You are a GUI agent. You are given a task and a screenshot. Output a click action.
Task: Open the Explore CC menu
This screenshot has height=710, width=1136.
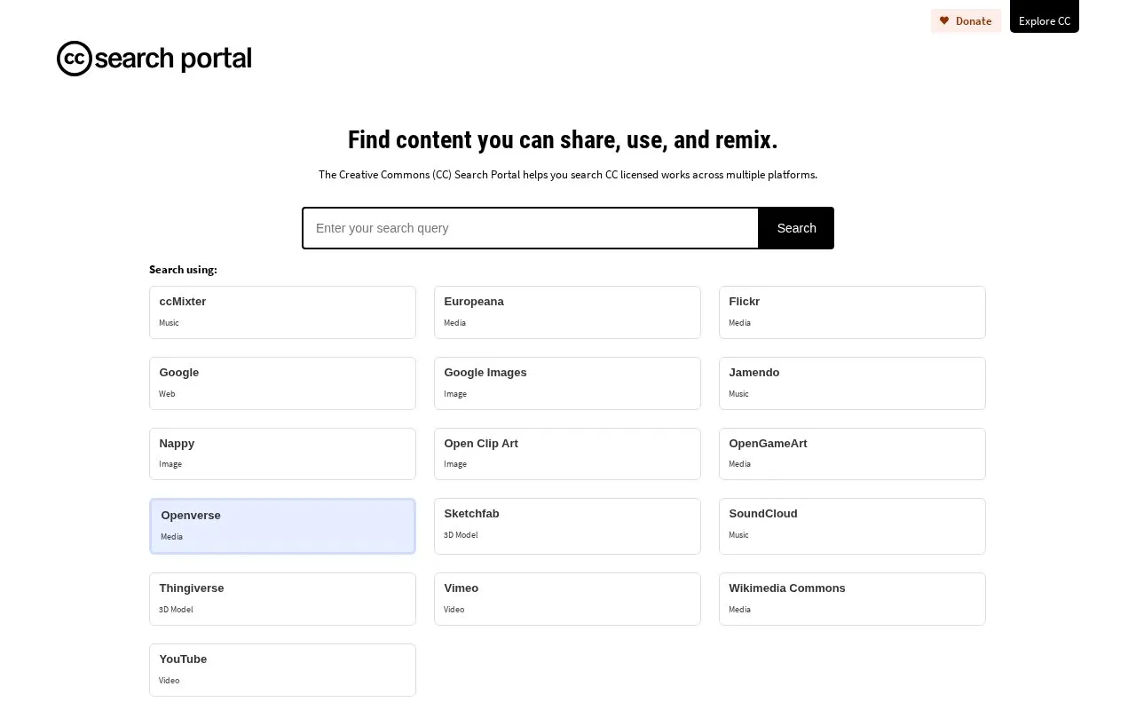pos(1045,17)
